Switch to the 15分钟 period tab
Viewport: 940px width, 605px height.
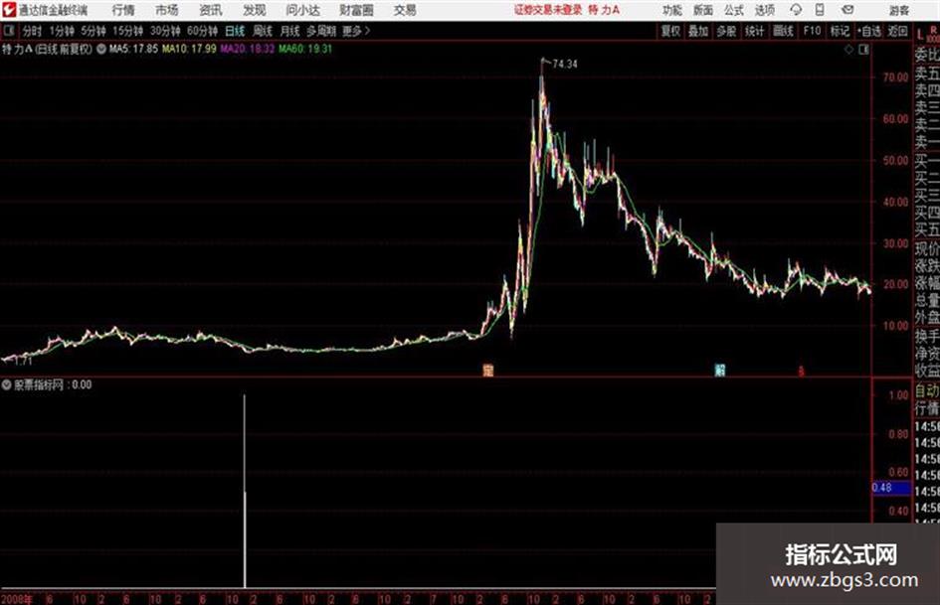click(127, 31)
